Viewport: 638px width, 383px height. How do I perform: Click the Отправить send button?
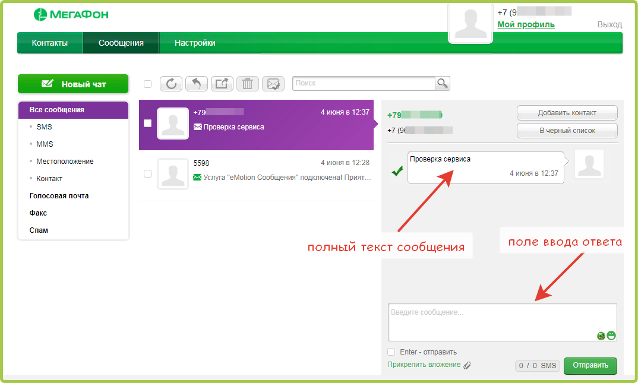[x=590, y=365]
